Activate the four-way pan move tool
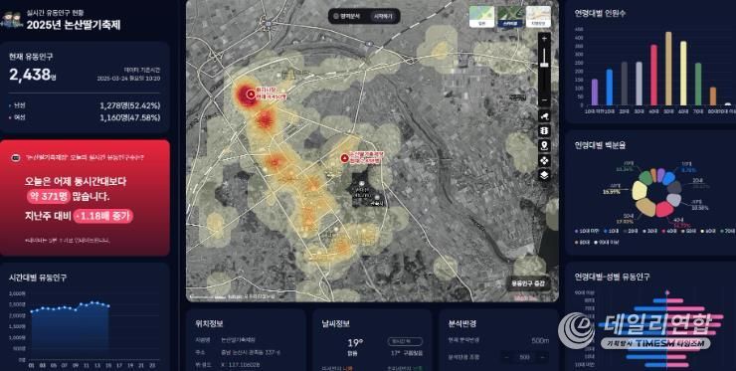 tap(544, 160)
